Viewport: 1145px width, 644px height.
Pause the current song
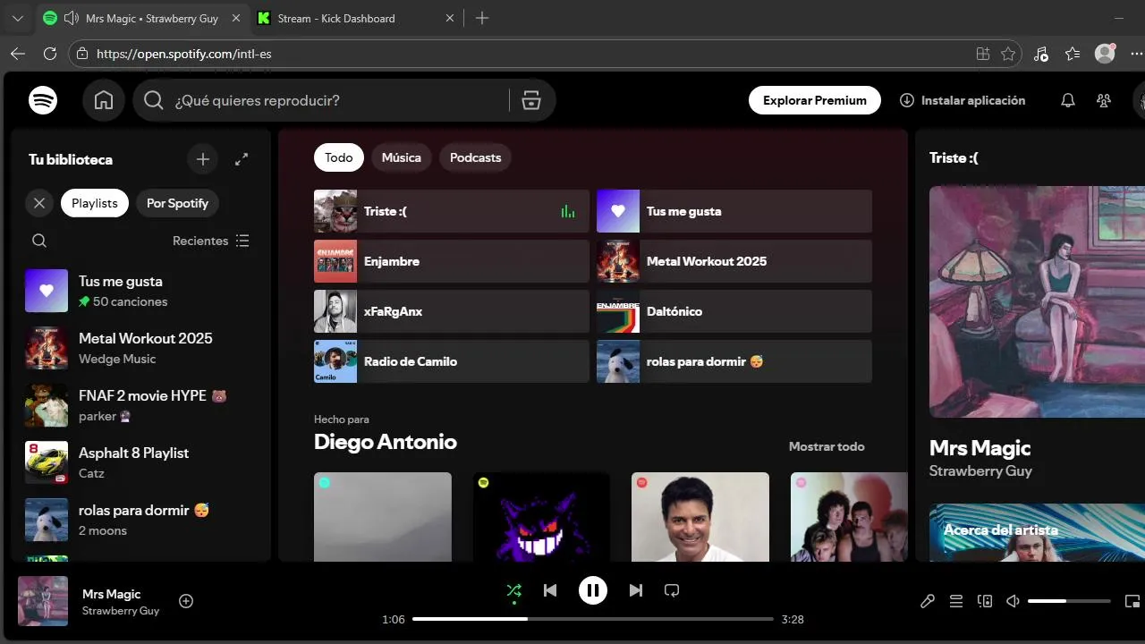click(593, 590)
